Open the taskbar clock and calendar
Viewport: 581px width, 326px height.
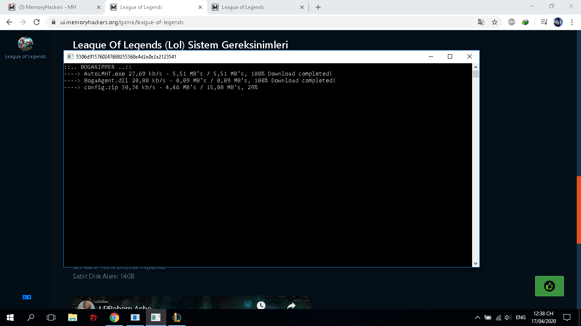tap(543, 317)
